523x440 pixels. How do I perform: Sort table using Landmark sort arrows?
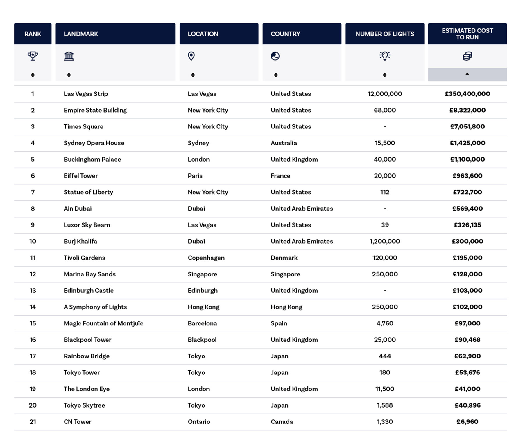tap(69, 75)
